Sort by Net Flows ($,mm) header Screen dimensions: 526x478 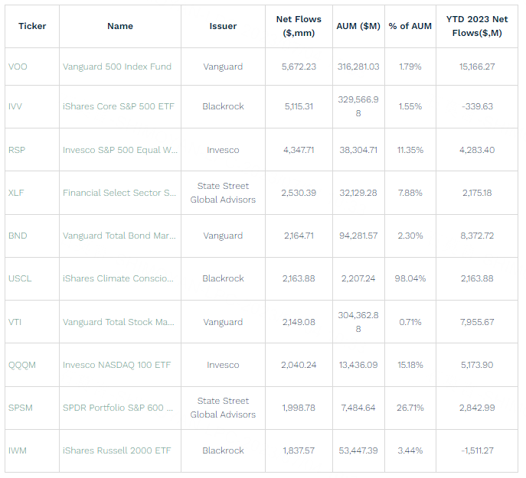point(299,26)
